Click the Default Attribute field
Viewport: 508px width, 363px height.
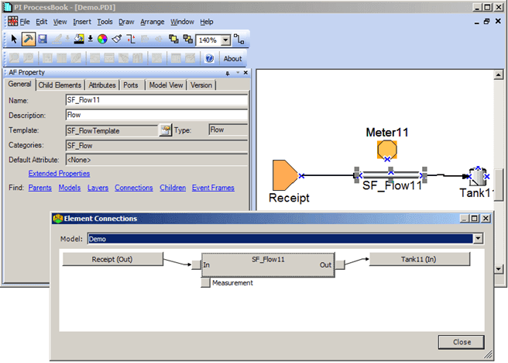click(156, 160)
